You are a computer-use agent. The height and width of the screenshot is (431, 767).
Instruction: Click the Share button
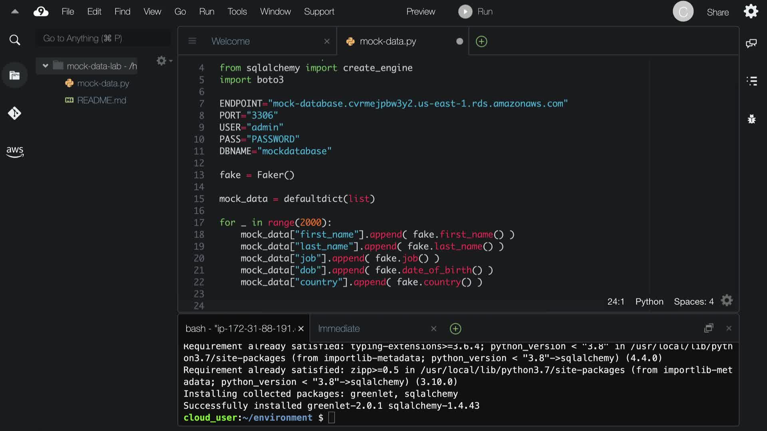[x=717, y=12]
